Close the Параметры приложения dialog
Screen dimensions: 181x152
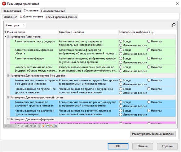point(177,4)
